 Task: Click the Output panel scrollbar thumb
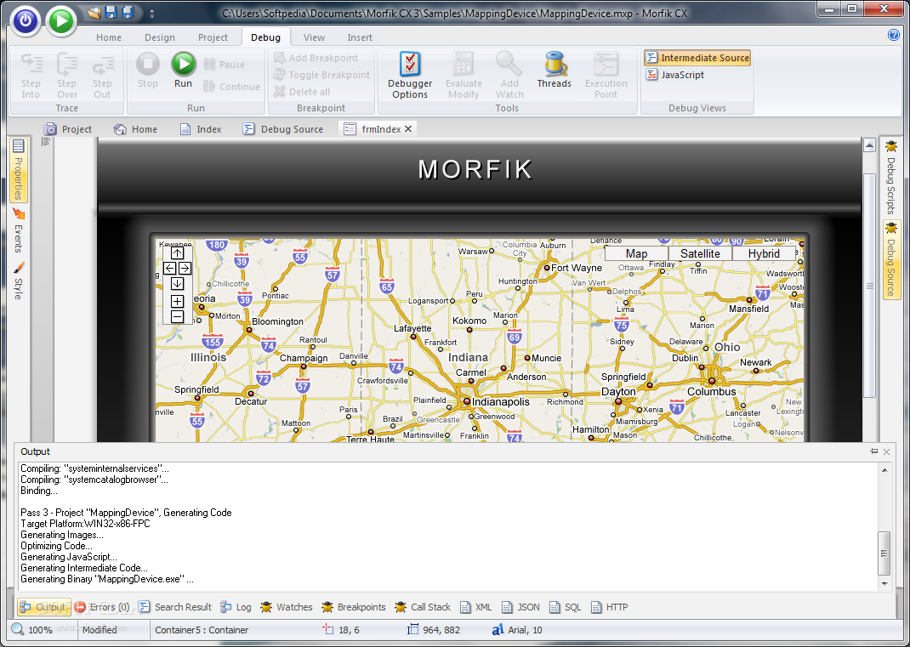pos(884,553)
